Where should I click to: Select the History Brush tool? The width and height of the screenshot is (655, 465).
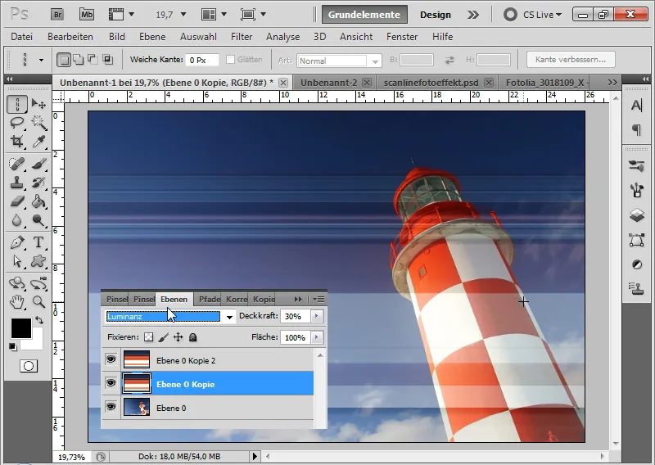pyautogui.click(x=38, y=183)
